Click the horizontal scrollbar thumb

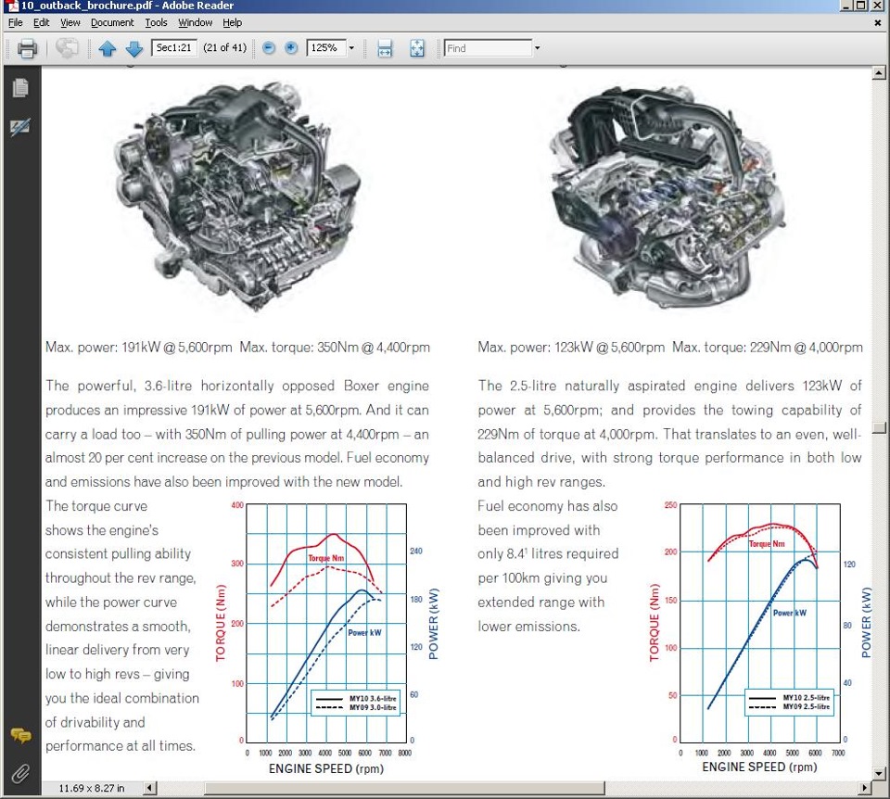click(x=405, y=788)
